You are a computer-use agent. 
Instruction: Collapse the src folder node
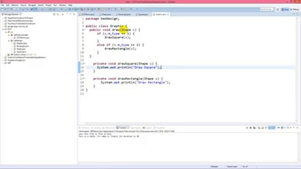pyautogui.click(x=6, y=32)
